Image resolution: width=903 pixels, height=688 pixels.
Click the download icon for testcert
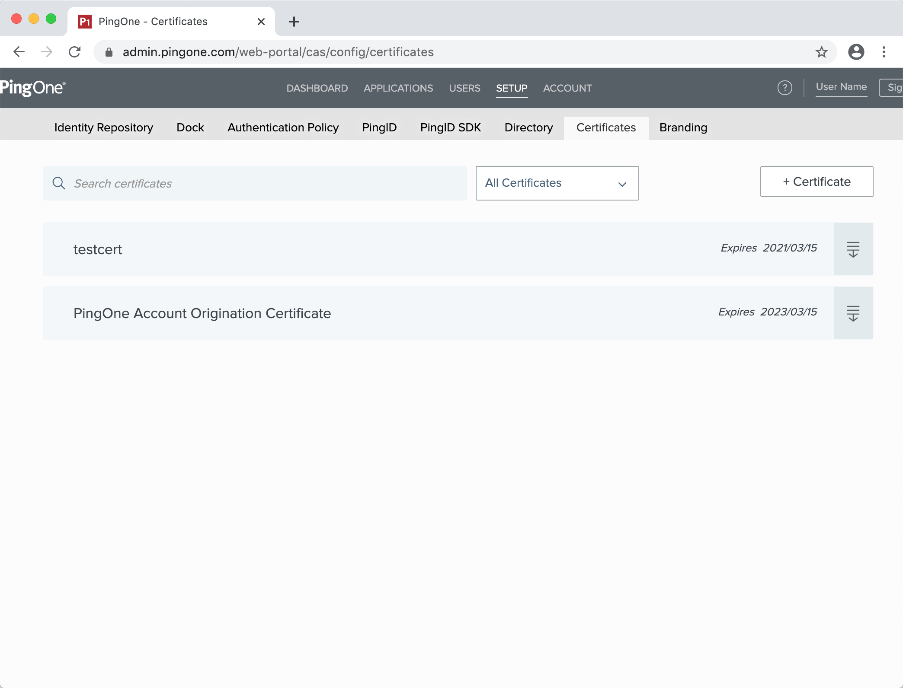[853, 249]
